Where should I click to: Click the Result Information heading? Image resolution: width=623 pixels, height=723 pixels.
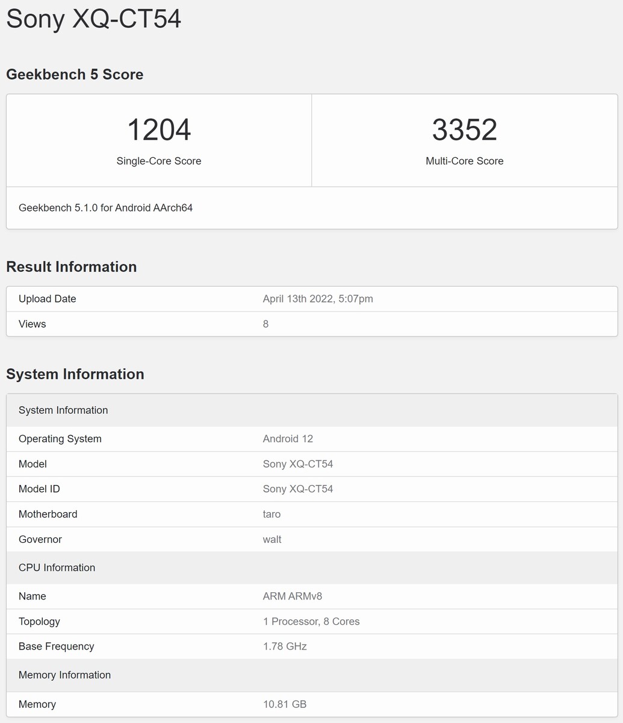(71, 266)
